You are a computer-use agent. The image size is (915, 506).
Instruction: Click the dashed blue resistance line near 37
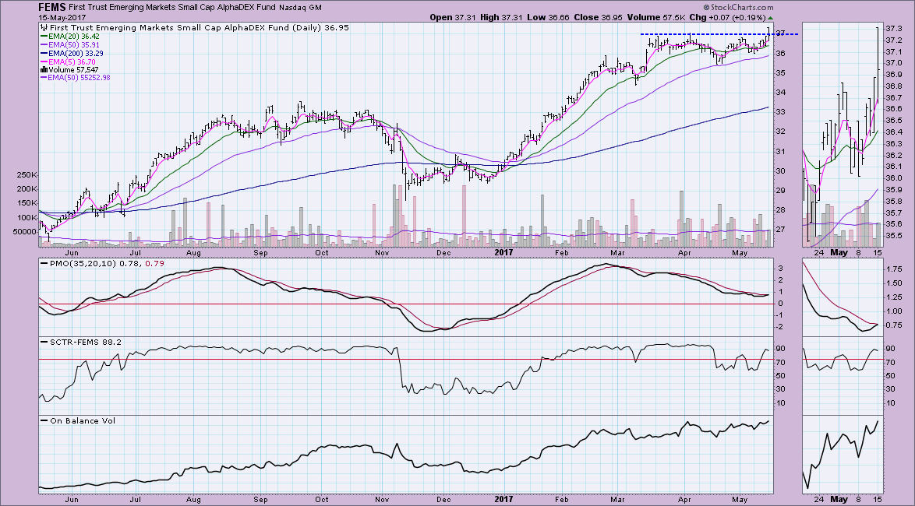pos(701,34)
